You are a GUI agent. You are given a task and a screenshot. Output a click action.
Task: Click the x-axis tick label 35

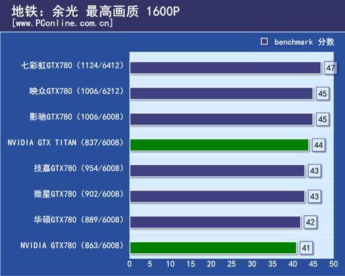(x=273, y=264)
